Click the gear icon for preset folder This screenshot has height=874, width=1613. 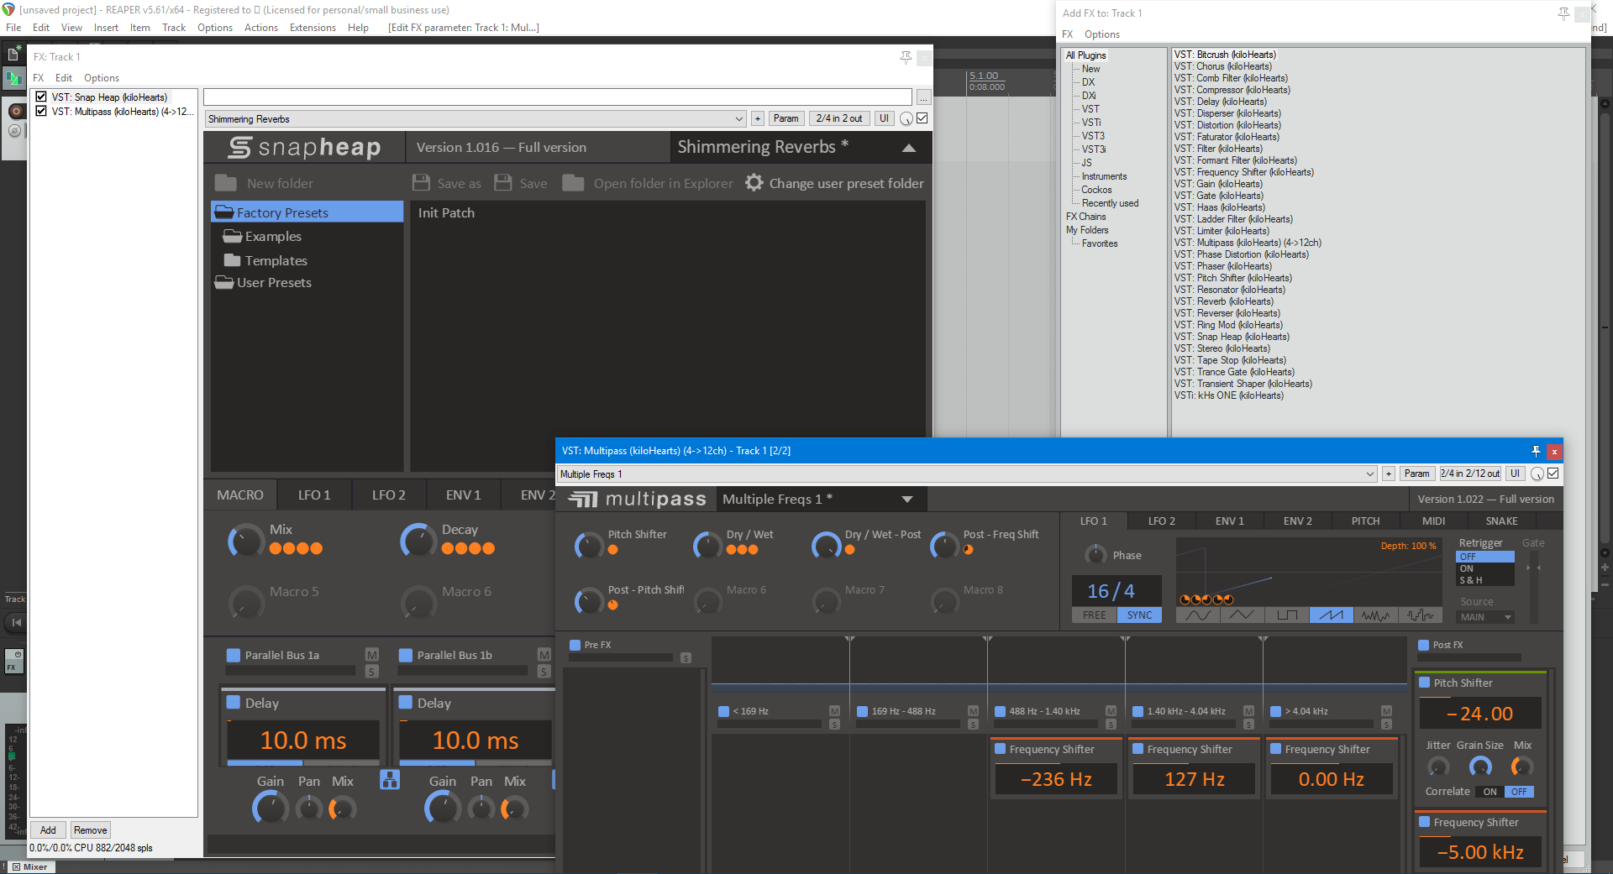click(x=754, y=182)
